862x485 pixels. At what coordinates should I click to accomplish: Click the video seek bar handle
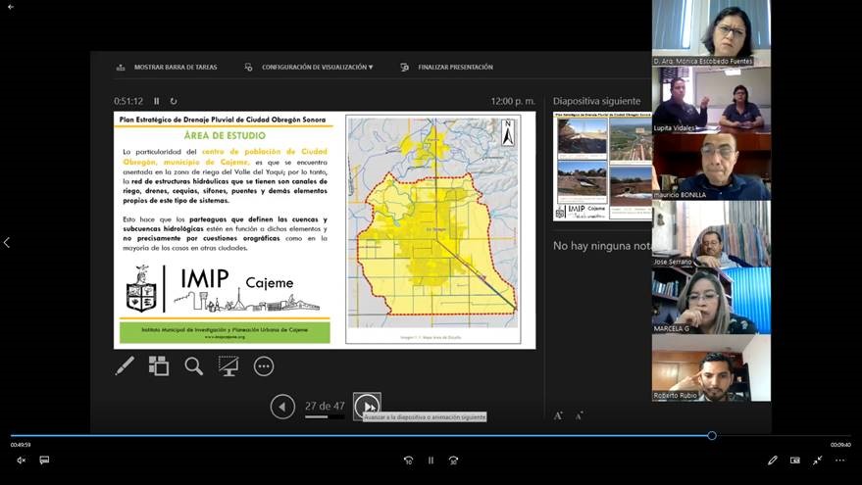click(x=712, y=435)
